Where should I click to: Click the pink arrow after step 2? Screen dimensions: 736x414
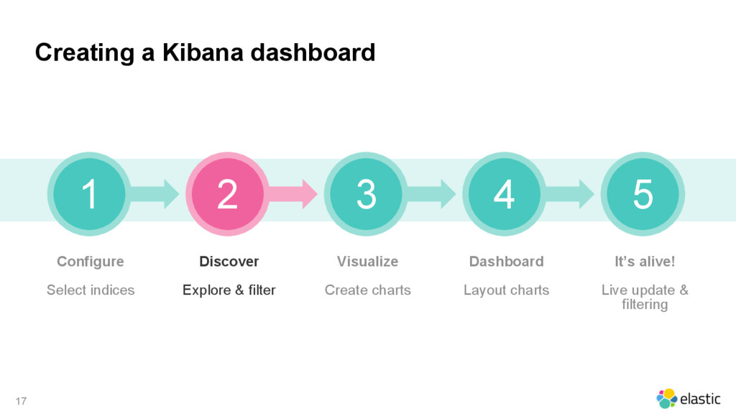click(293, 194)
